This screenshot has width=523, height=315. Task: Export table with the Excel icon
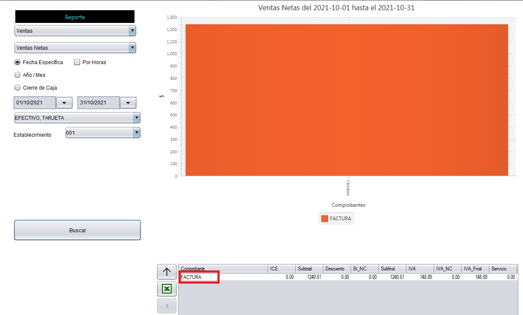pyautogui.click(x=167, y=289)
